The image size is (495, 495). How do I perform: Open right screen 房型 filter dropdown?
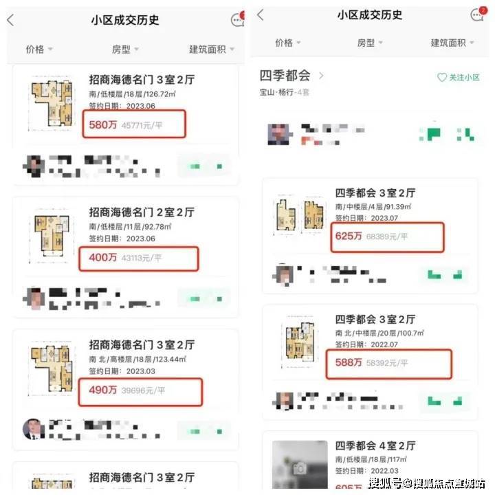coord(370,43)
